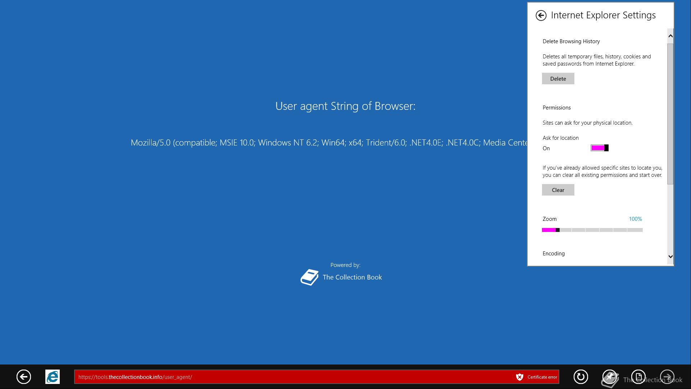This screenshot has height=389, width=691.
Task: Click the settings panel scrollbar thumb
Action: [x=670, y=113]
